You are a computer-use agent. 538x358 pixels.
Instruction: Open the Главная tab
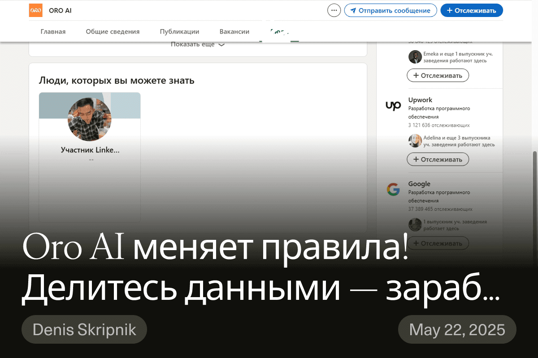coord(53,31)
